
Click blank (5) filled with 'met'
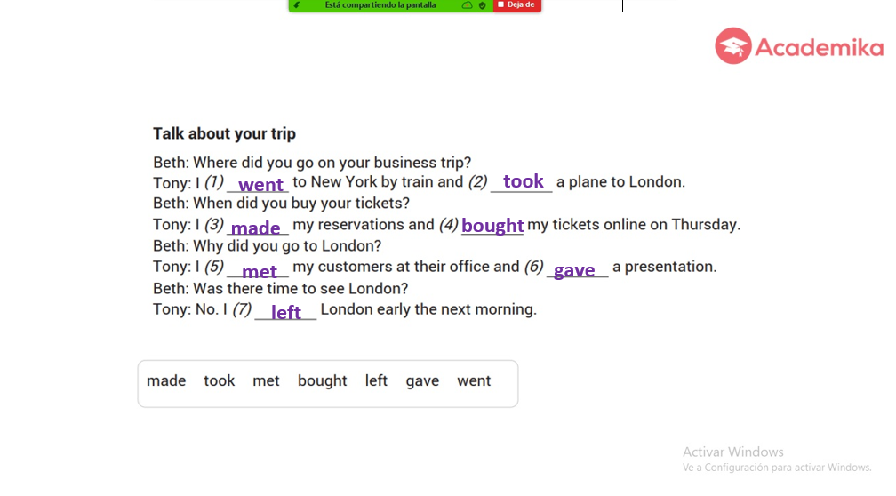(x=259, y=269)
